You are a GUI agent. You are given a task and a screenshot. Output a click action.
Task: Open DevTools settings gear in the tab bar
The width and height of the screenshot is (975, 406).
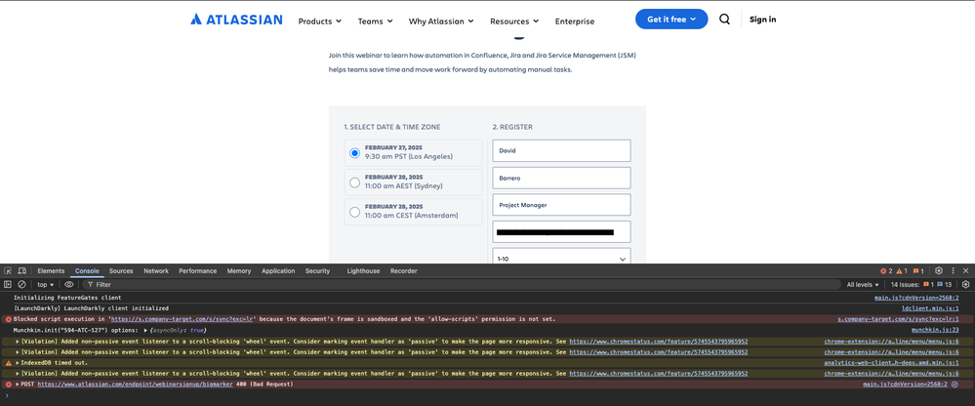(x=939, y=271)
